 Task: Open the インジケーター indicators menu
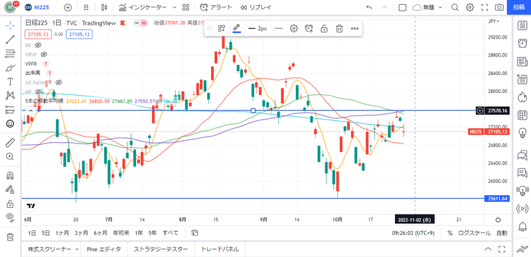click(x=143, y=7)
